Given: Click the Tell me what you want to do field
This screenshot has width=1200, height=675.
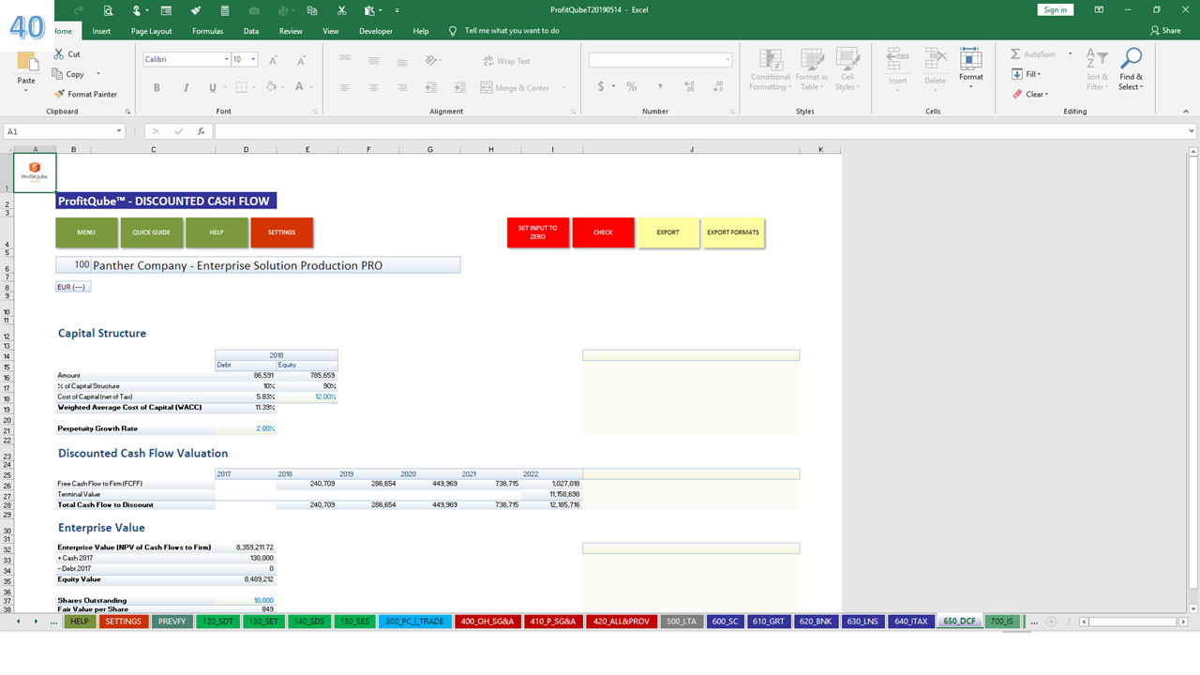Looking at the screenshot, I should (512, 31).
